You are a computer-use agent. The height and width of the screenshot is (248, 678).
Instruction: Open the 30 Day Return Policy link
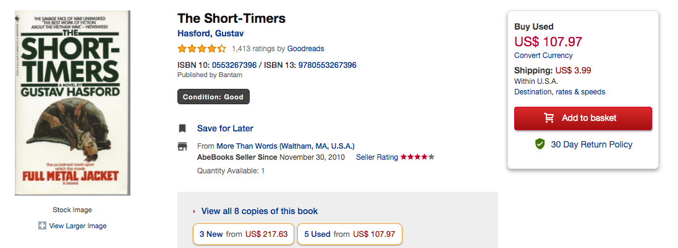591,144
